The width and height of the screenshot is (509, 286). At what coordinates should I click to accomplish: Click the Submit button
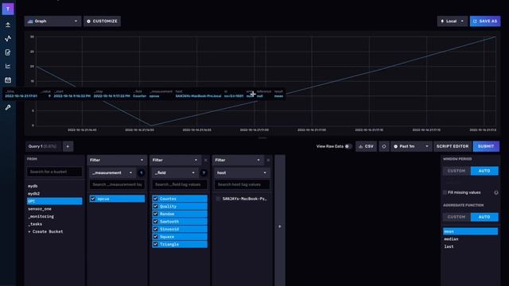[x=486, y=146]
